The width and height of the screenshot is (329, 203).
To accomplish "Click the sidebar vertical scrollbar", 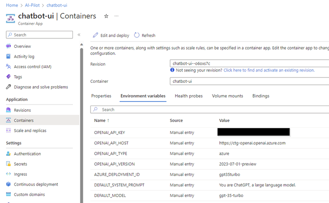I will 81,126.
